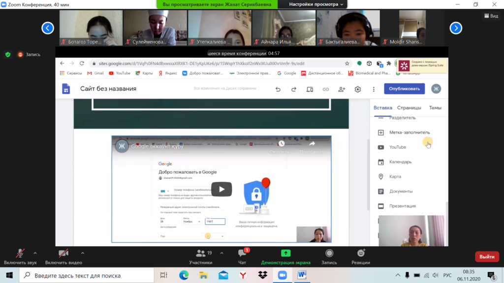Click the Zoom encryption shield icon
Screen dimensions: 504x283
pyautogui.click(x=8, y=55)
